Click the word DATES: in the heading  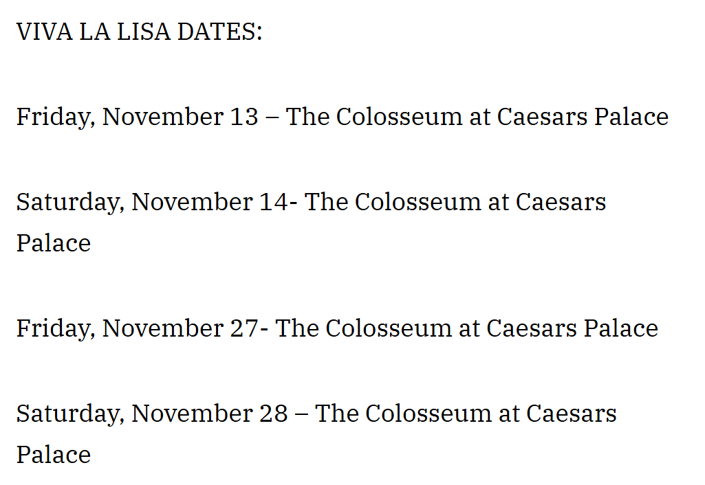point(220,32)
